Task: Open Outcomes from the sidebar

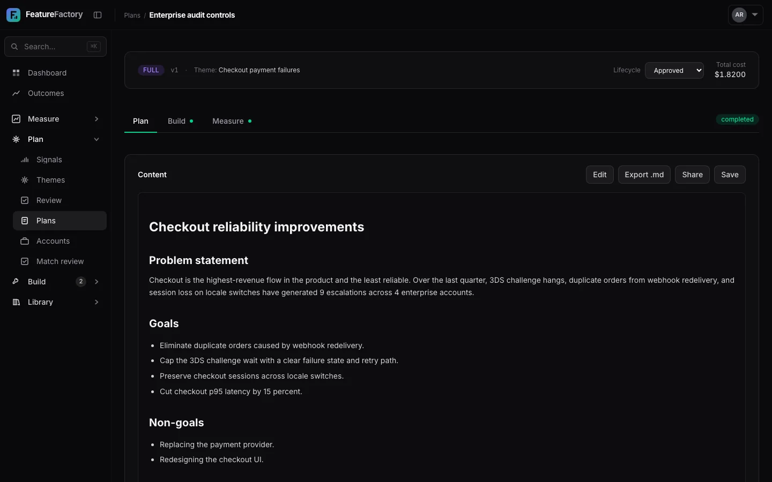Action: point(56,93)
